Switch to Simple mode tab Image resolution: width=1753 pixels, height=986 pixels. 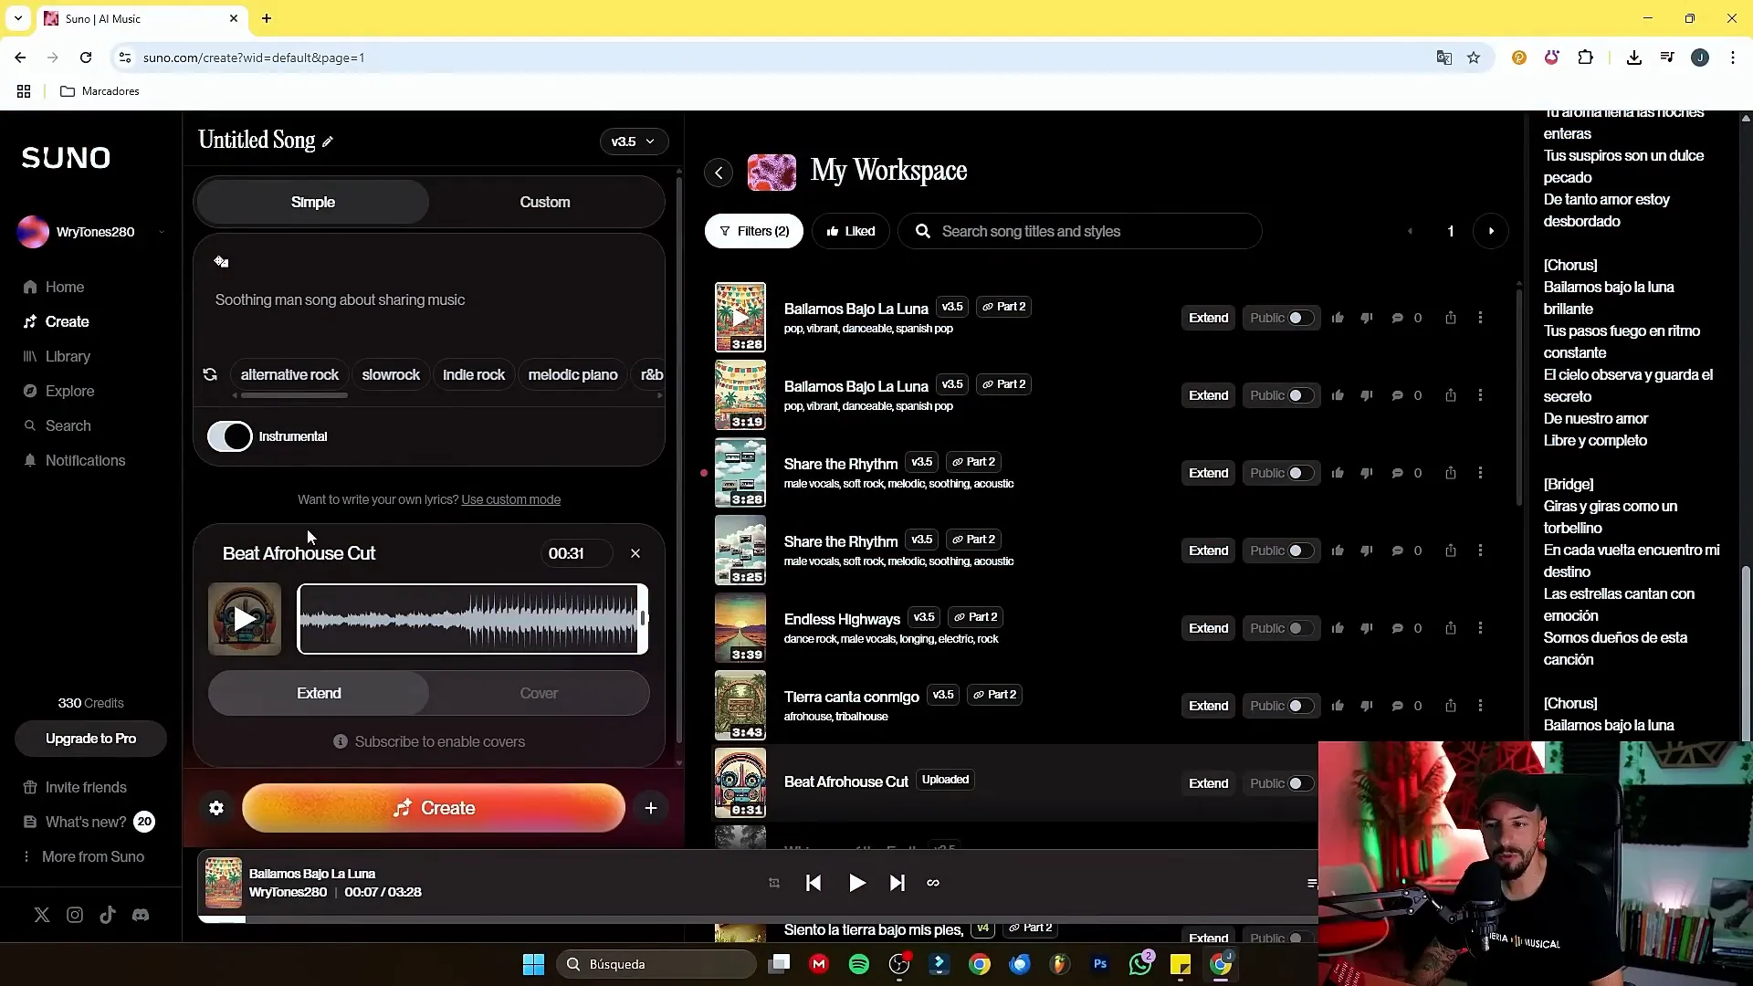pyautogui.click(x=312, y=202)
